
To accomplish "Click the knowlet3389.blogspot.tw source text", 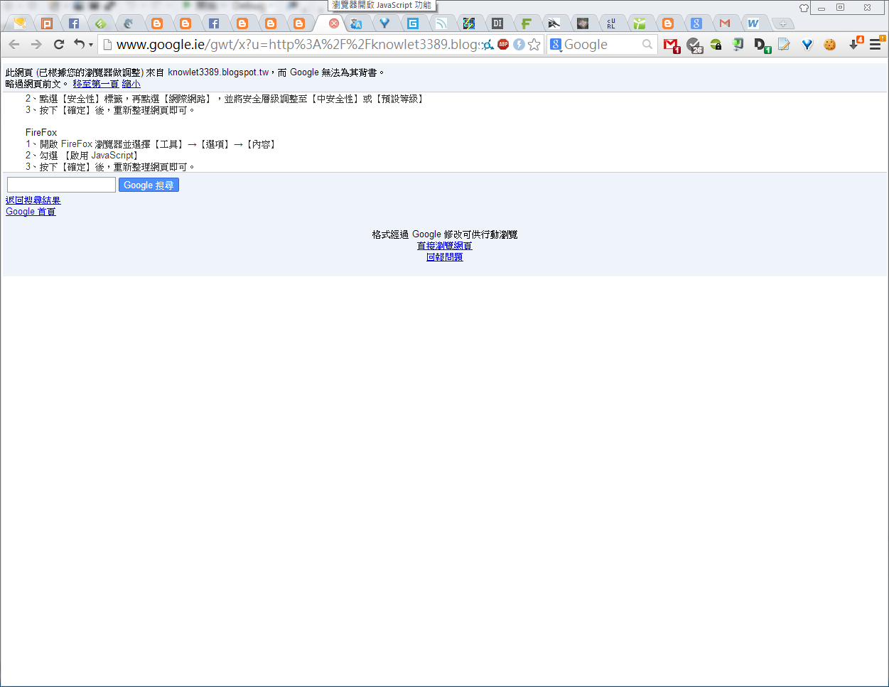I will coord(218,72).
